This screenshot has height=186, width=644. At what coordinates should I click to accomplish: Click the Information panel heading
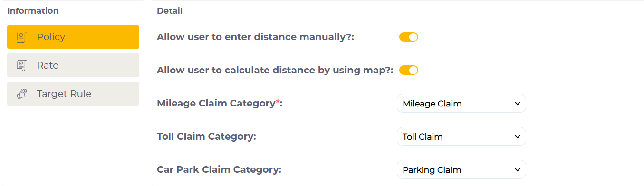pyautogui.click(x=33, y=11)
